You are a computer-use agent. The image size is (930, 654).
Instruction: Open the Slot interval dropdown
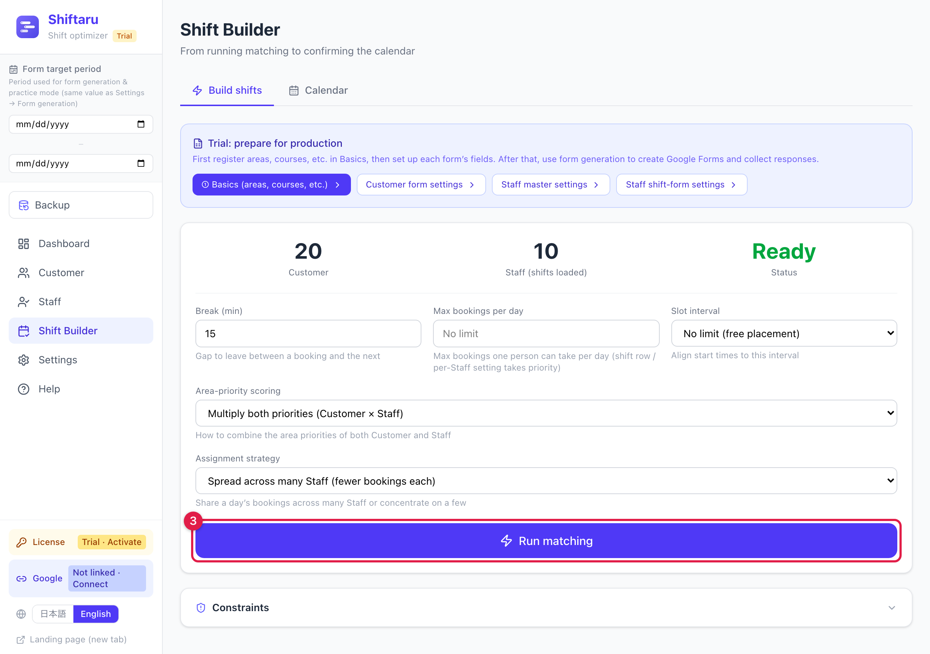pyautogui.click(x=784, y=334)
